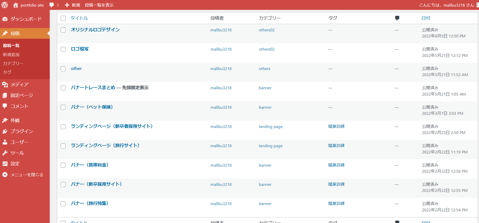Toggle the select-all checkbox in header
Viewport: 479px width, 223px height.
63,18
